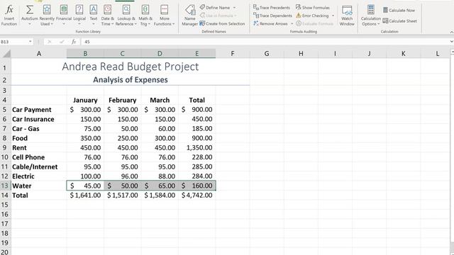Expand the Name Box dropdown

click(x=30, y=42)
